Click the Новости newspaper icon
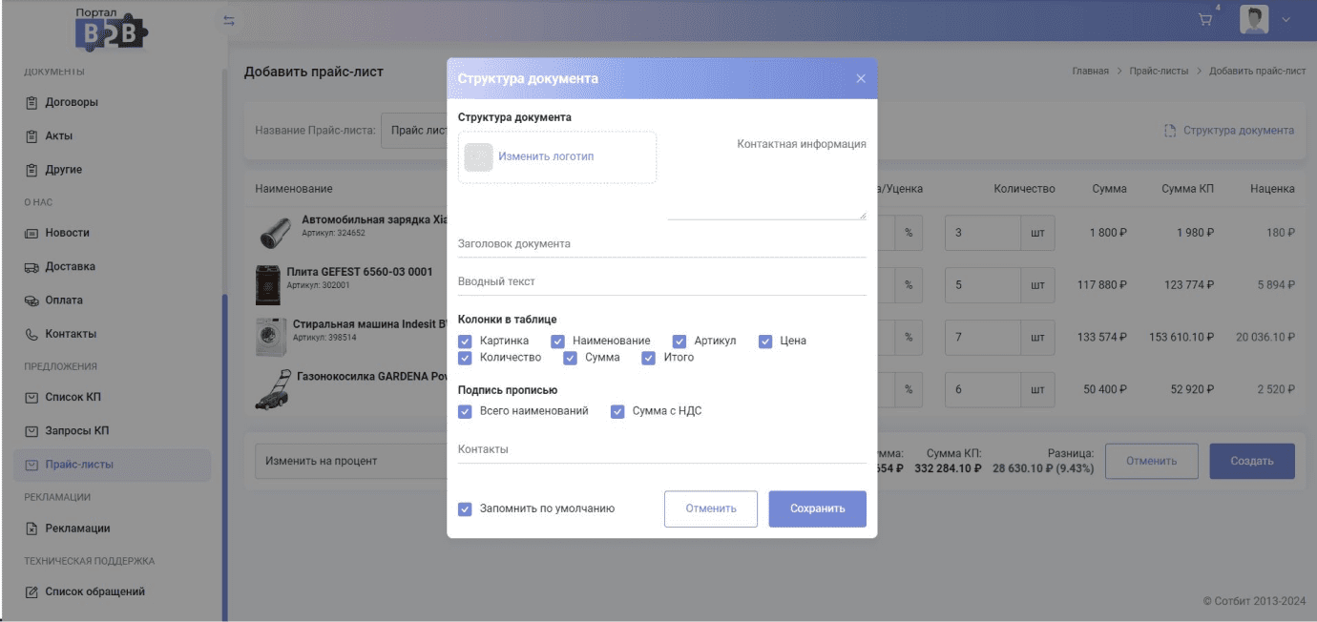The image size is (1317, 622). 31,233
